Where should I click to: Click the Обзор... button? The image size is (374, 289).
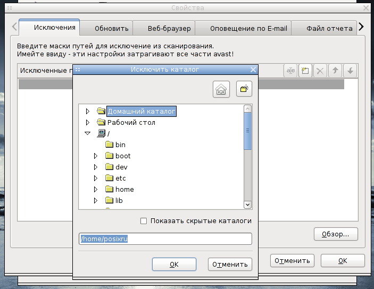[336, 234]
